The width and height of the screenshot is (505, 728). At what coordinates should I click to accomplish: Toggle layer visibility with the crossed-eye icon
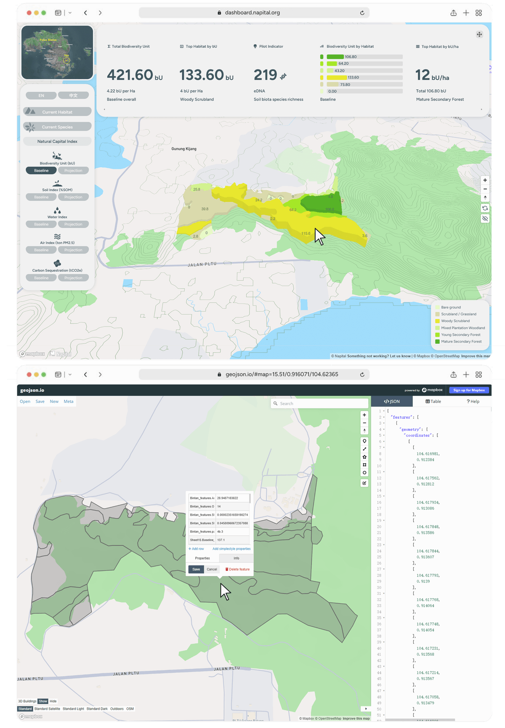tap(485, 219)
